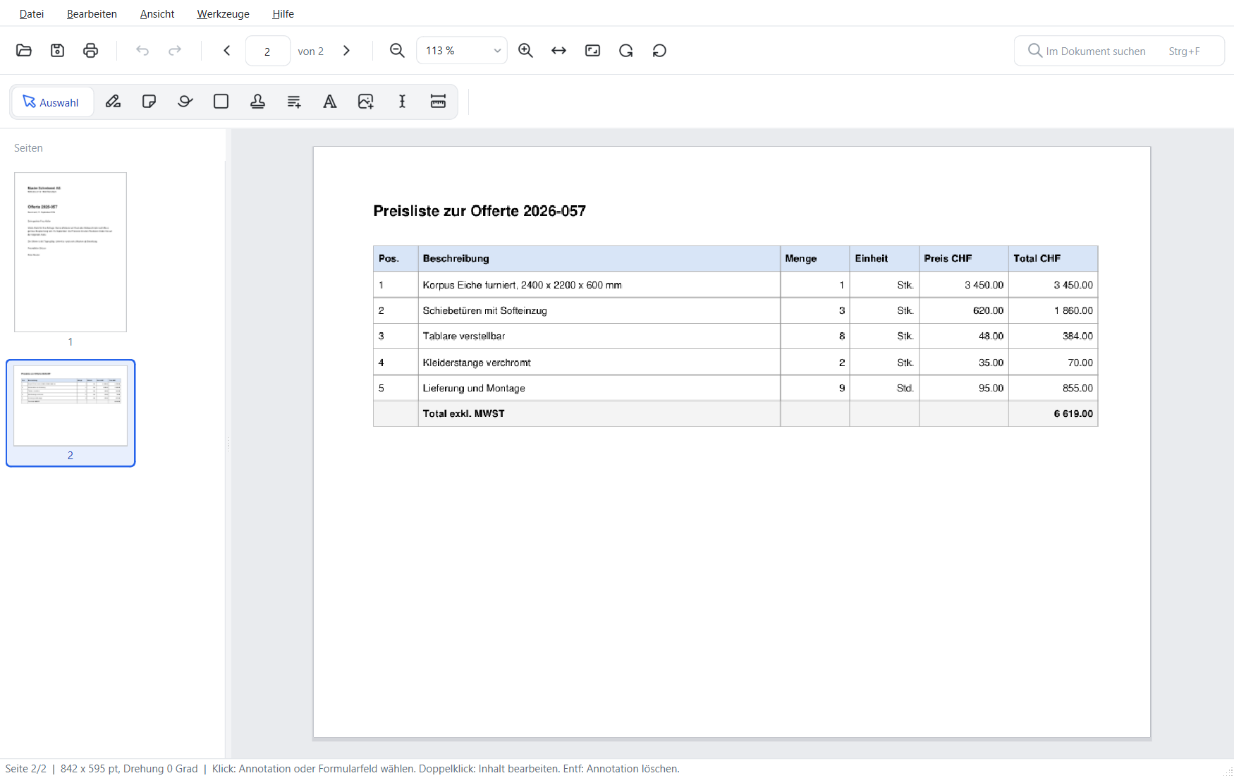Image resolution: width=1234 pixels, height=778 pixels.
Task: Fit page to width with the double arrow
Action: (x=558, y=51)
